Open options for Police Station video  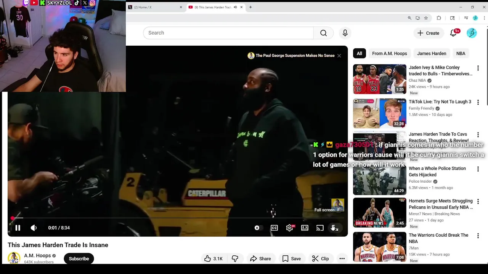[x=478, y=169]
